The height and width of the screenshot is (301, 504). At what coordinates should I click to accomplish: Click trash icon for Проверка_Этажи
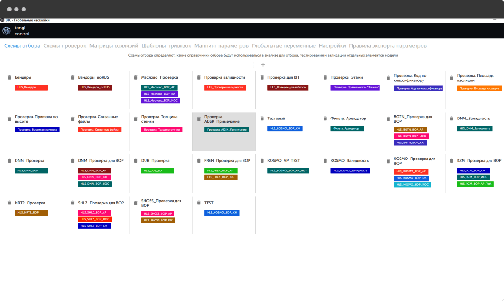coord(325,77)
